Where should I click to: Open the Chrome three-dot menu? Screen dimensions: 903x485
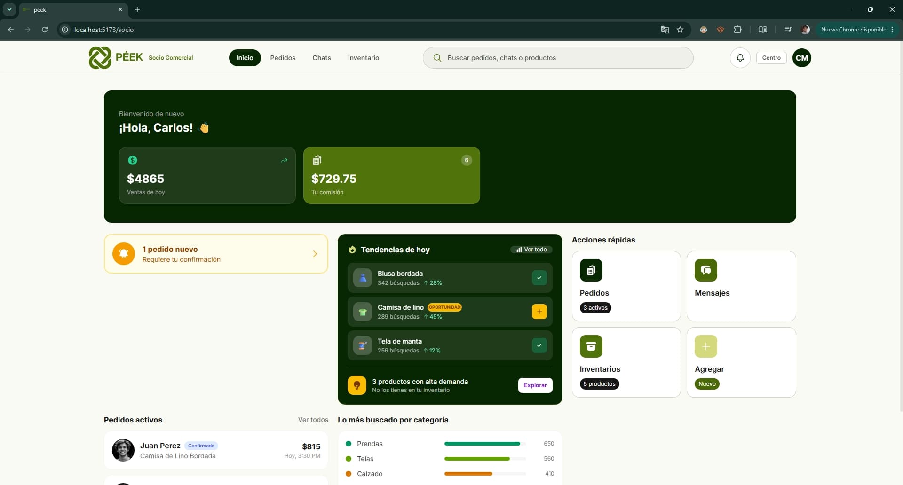[892, 30]
